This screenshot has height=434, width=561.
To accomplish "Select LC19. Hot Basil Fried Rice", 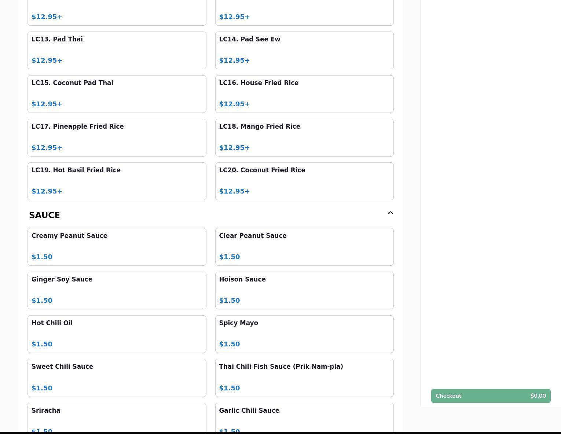I will [117, 181].
